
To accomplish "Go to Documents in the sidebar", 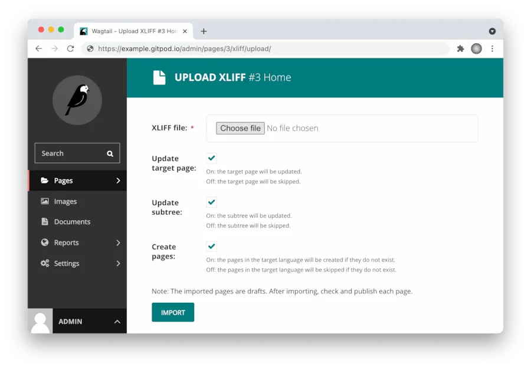I will click(x=71, y=222).
